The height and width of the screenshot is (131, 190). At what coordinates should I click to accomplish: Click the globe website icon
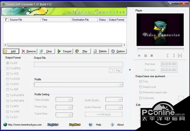click(5, 125)
